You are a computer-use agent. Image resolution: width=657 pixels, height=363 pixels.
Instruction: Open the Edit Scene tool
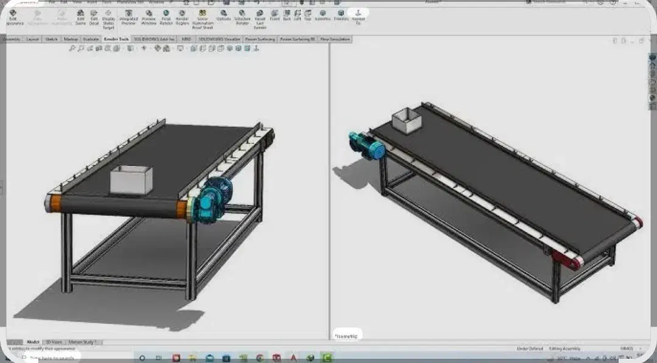(x=80, y=16)
